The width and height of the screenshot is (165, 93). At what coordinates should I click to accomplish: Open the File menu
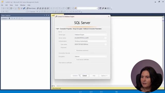click(2, 5)
